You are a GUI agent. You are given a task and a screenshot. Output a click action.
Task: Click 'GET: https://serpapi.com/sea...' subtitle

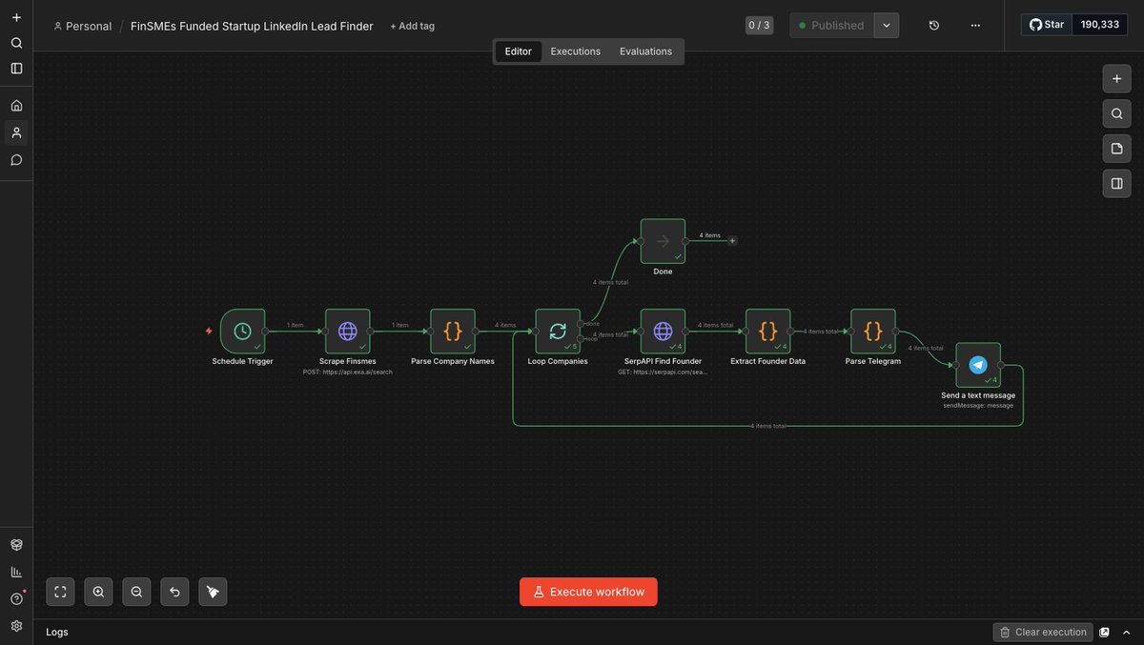pyautogui.click(x=663, y=373)
